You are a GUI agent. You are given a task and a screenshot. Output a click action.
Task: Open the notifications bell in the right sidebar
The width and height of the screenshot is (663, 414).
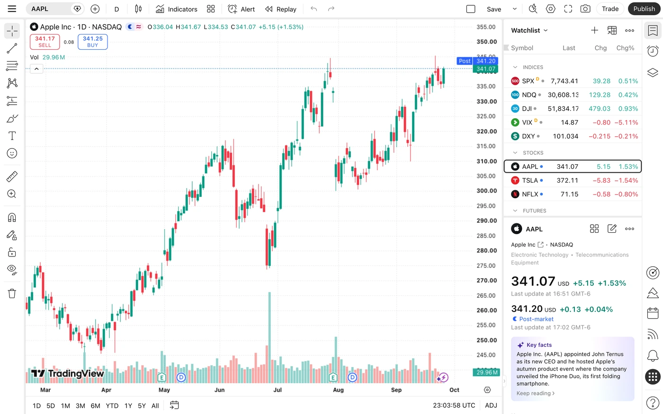click(653, 355)
